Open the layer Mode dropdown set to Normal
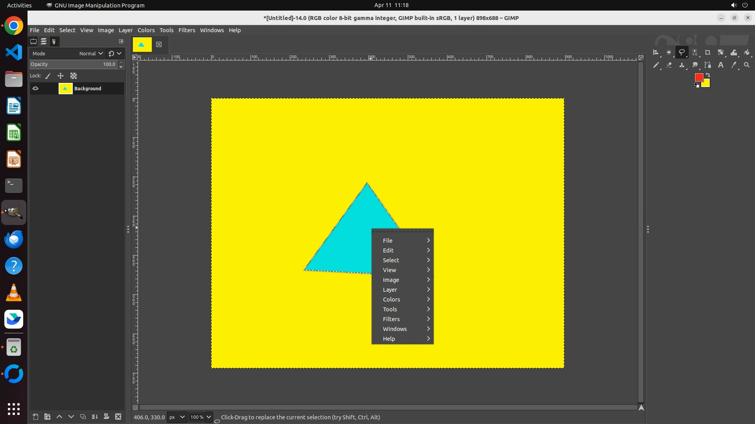755x424 pixels. click(x=91, y=53)
